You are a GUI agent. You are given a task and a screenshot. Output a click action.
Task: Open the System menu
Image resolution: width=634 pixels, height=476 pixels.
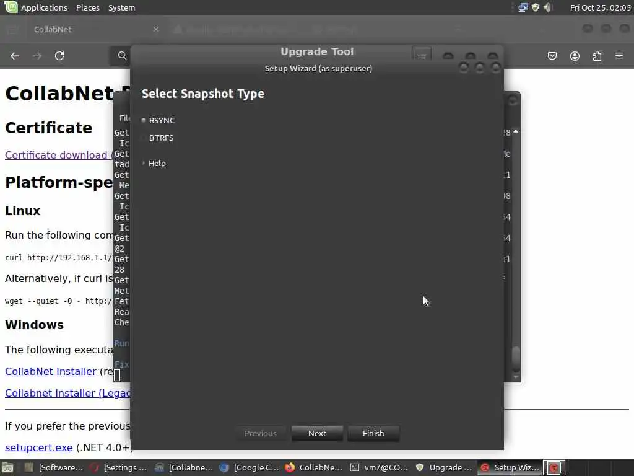pyautogui.click(x=122, y=7)
